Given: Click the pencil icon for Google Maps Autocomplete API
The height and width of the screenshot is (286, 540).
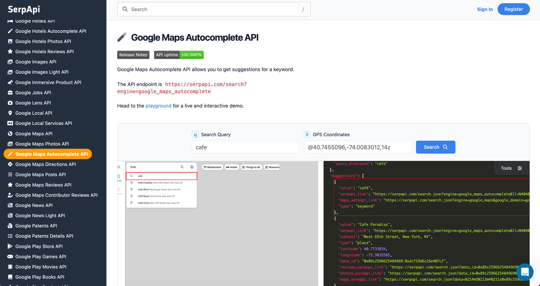Looking at the screenshot, I should [x=10, y=154].
